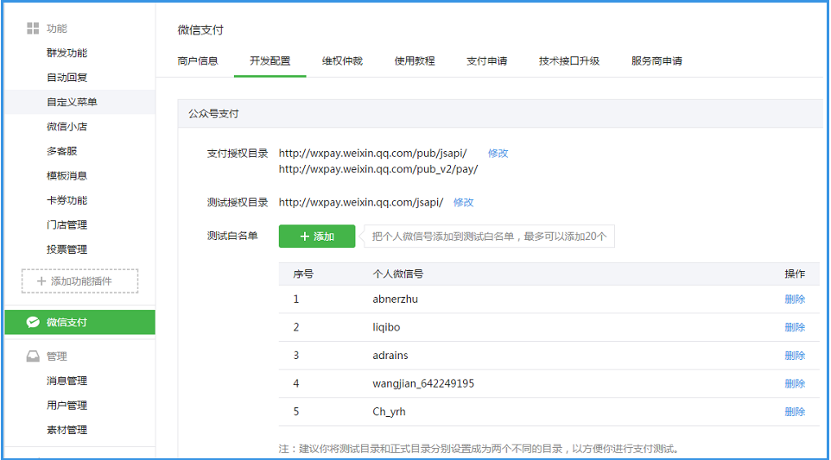Open the 维权仲裁 tab
Image resolution: width=831 pixels, height=460 pixels.
point(342,61)
